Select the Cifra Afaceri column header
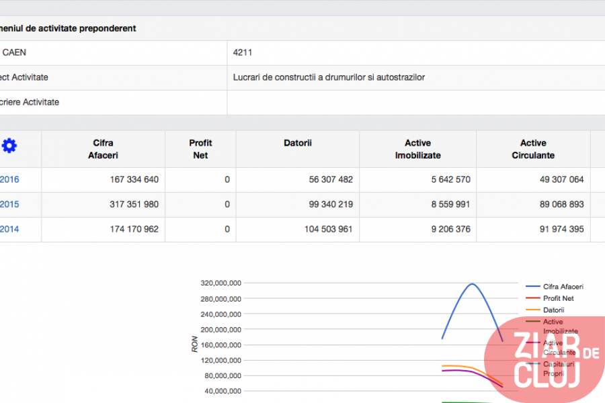Screen dimensions: 605x403 click(103, 149)
